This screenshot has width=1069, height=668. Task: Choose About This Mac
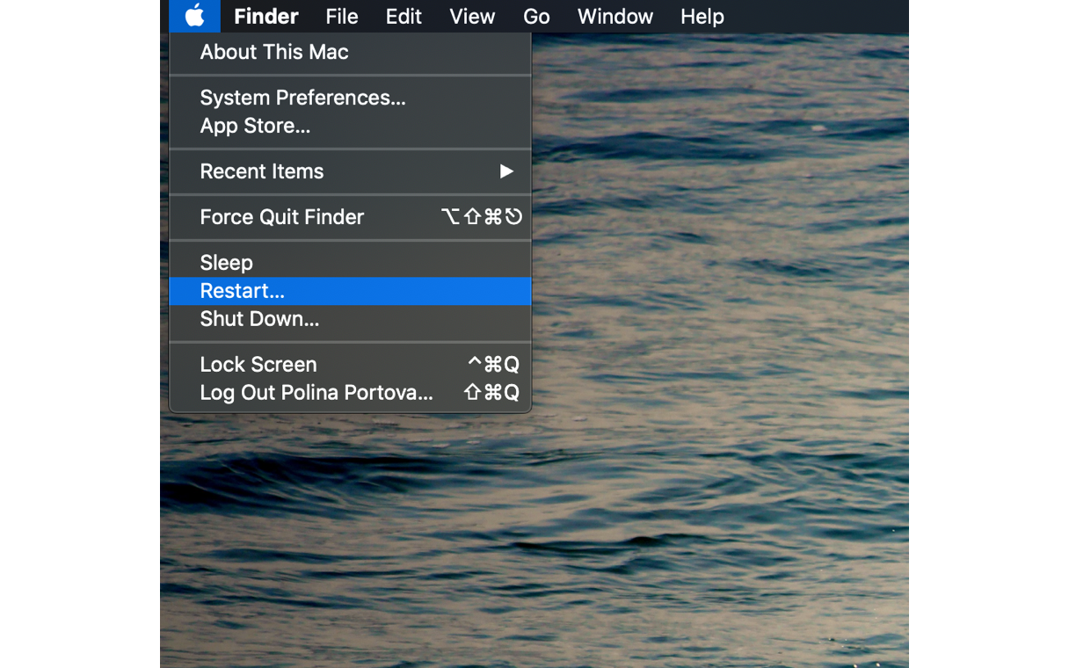pos(350,52)
